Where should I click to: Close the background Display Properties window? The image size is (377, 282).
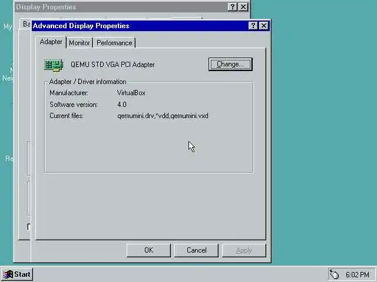(x=243, y=7)
